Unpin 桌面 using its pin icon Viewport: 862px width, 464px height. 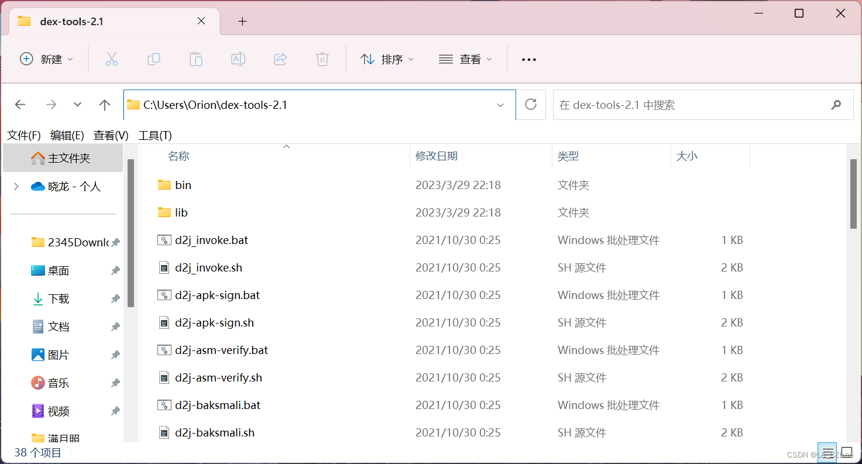click(x=116, y=270)
